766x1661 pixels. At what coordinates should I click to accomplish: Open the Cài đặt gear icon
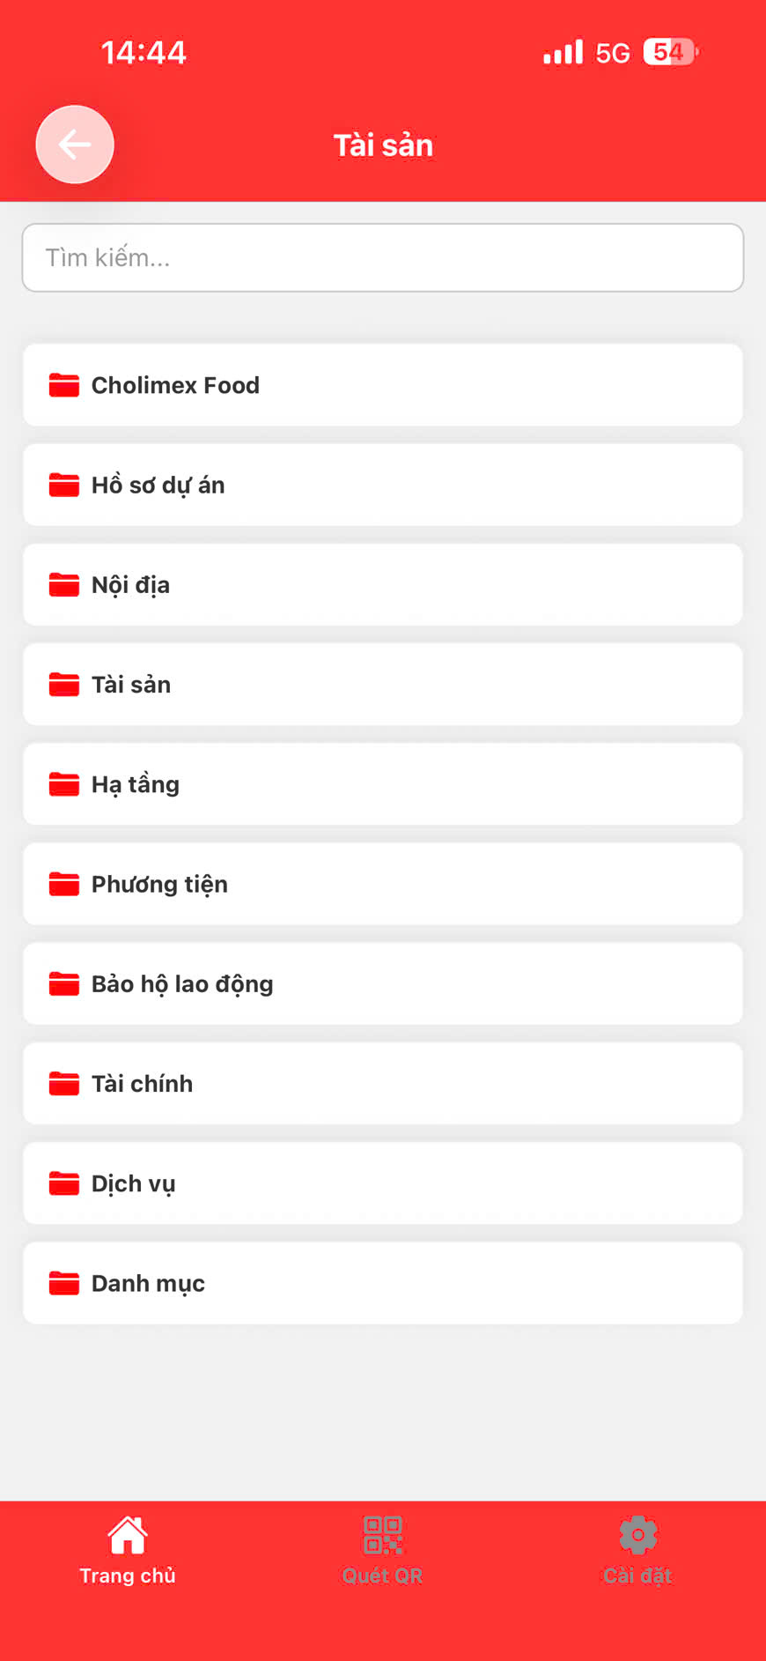[638, 1535]
